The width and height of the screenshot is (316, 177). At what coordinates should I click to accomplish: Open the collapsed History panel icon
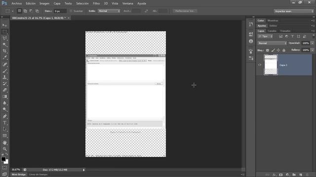pyautogui.click(x=251, y=24)
